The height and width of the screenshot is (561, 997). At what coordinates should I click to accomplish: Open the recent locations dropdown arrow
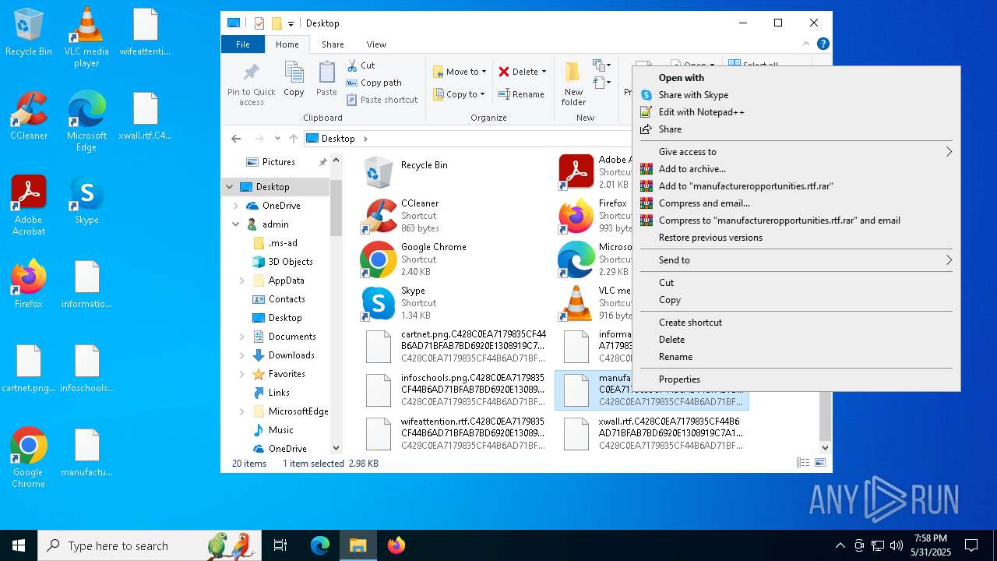(x=277, y=139)
